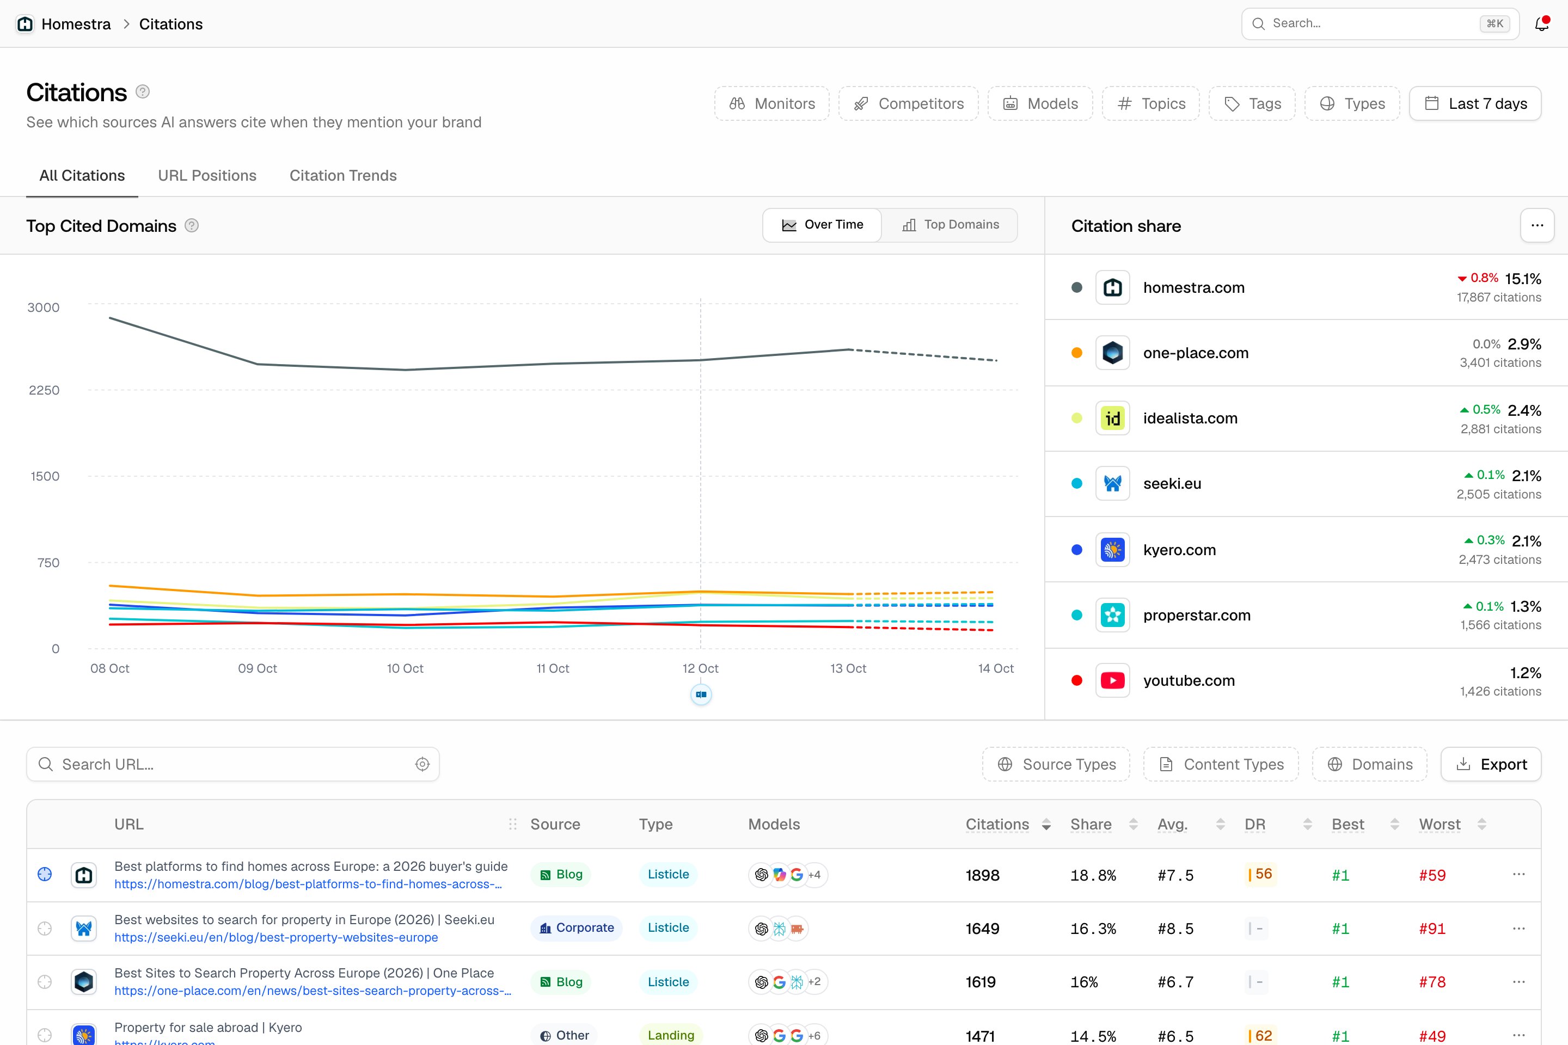This screenshot has width=1568, height=1045.
Task: Select the All Citations tab
Action: pyautogui.click(x=82, y=175)
